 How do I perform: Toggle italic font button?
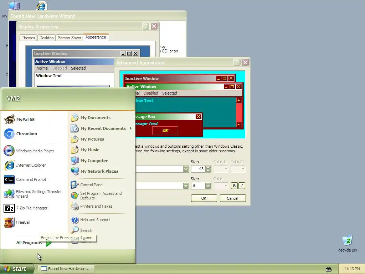click(x=242, y=186)
